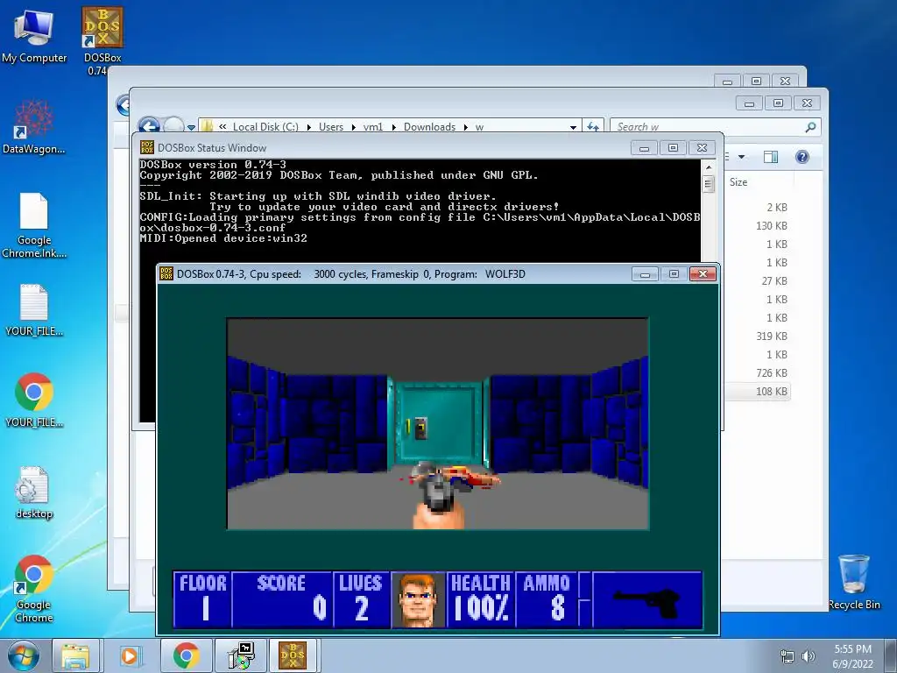This screenshot has height=673, width=897.
Task: Click the pistol weapon display in HUD
Action: [x=647, y=599]
